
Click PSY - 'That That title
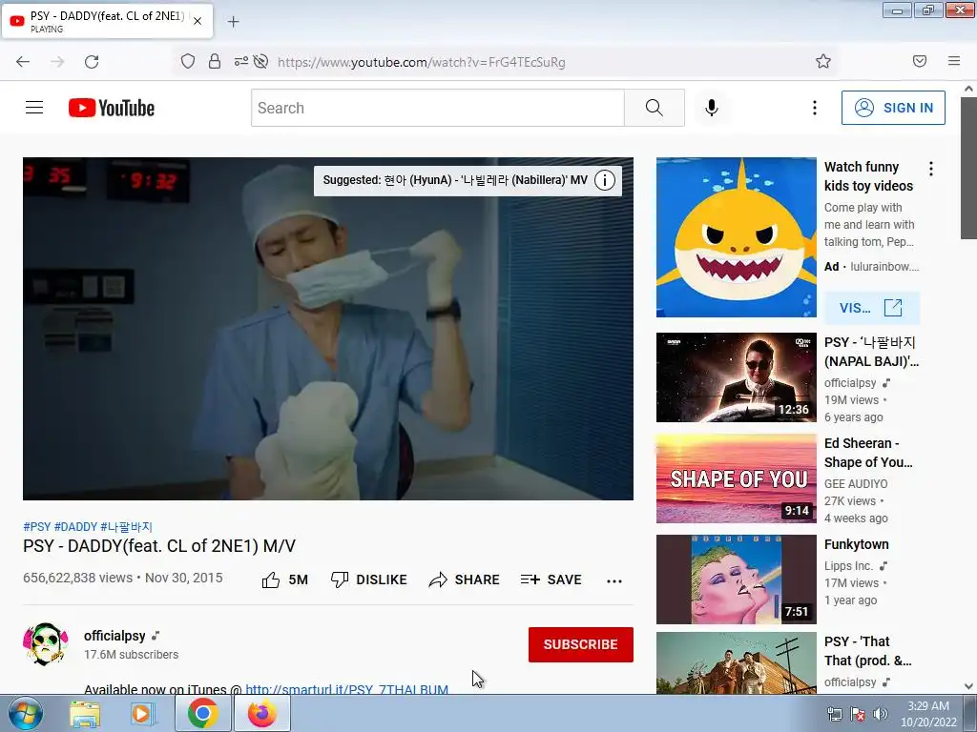coord(867,650)
